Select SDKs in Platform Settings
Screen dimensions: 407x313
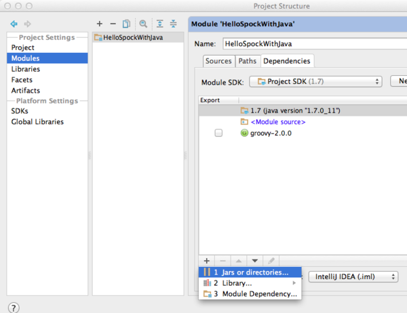tap(47, 110)
